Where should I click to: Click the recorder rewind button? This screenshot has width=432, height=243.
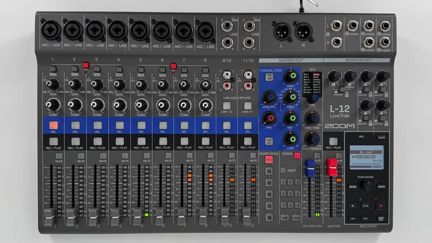353,219
